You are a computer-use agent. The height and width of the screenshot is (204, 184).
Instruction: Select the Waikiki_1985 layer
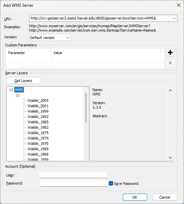coord(38,122)
